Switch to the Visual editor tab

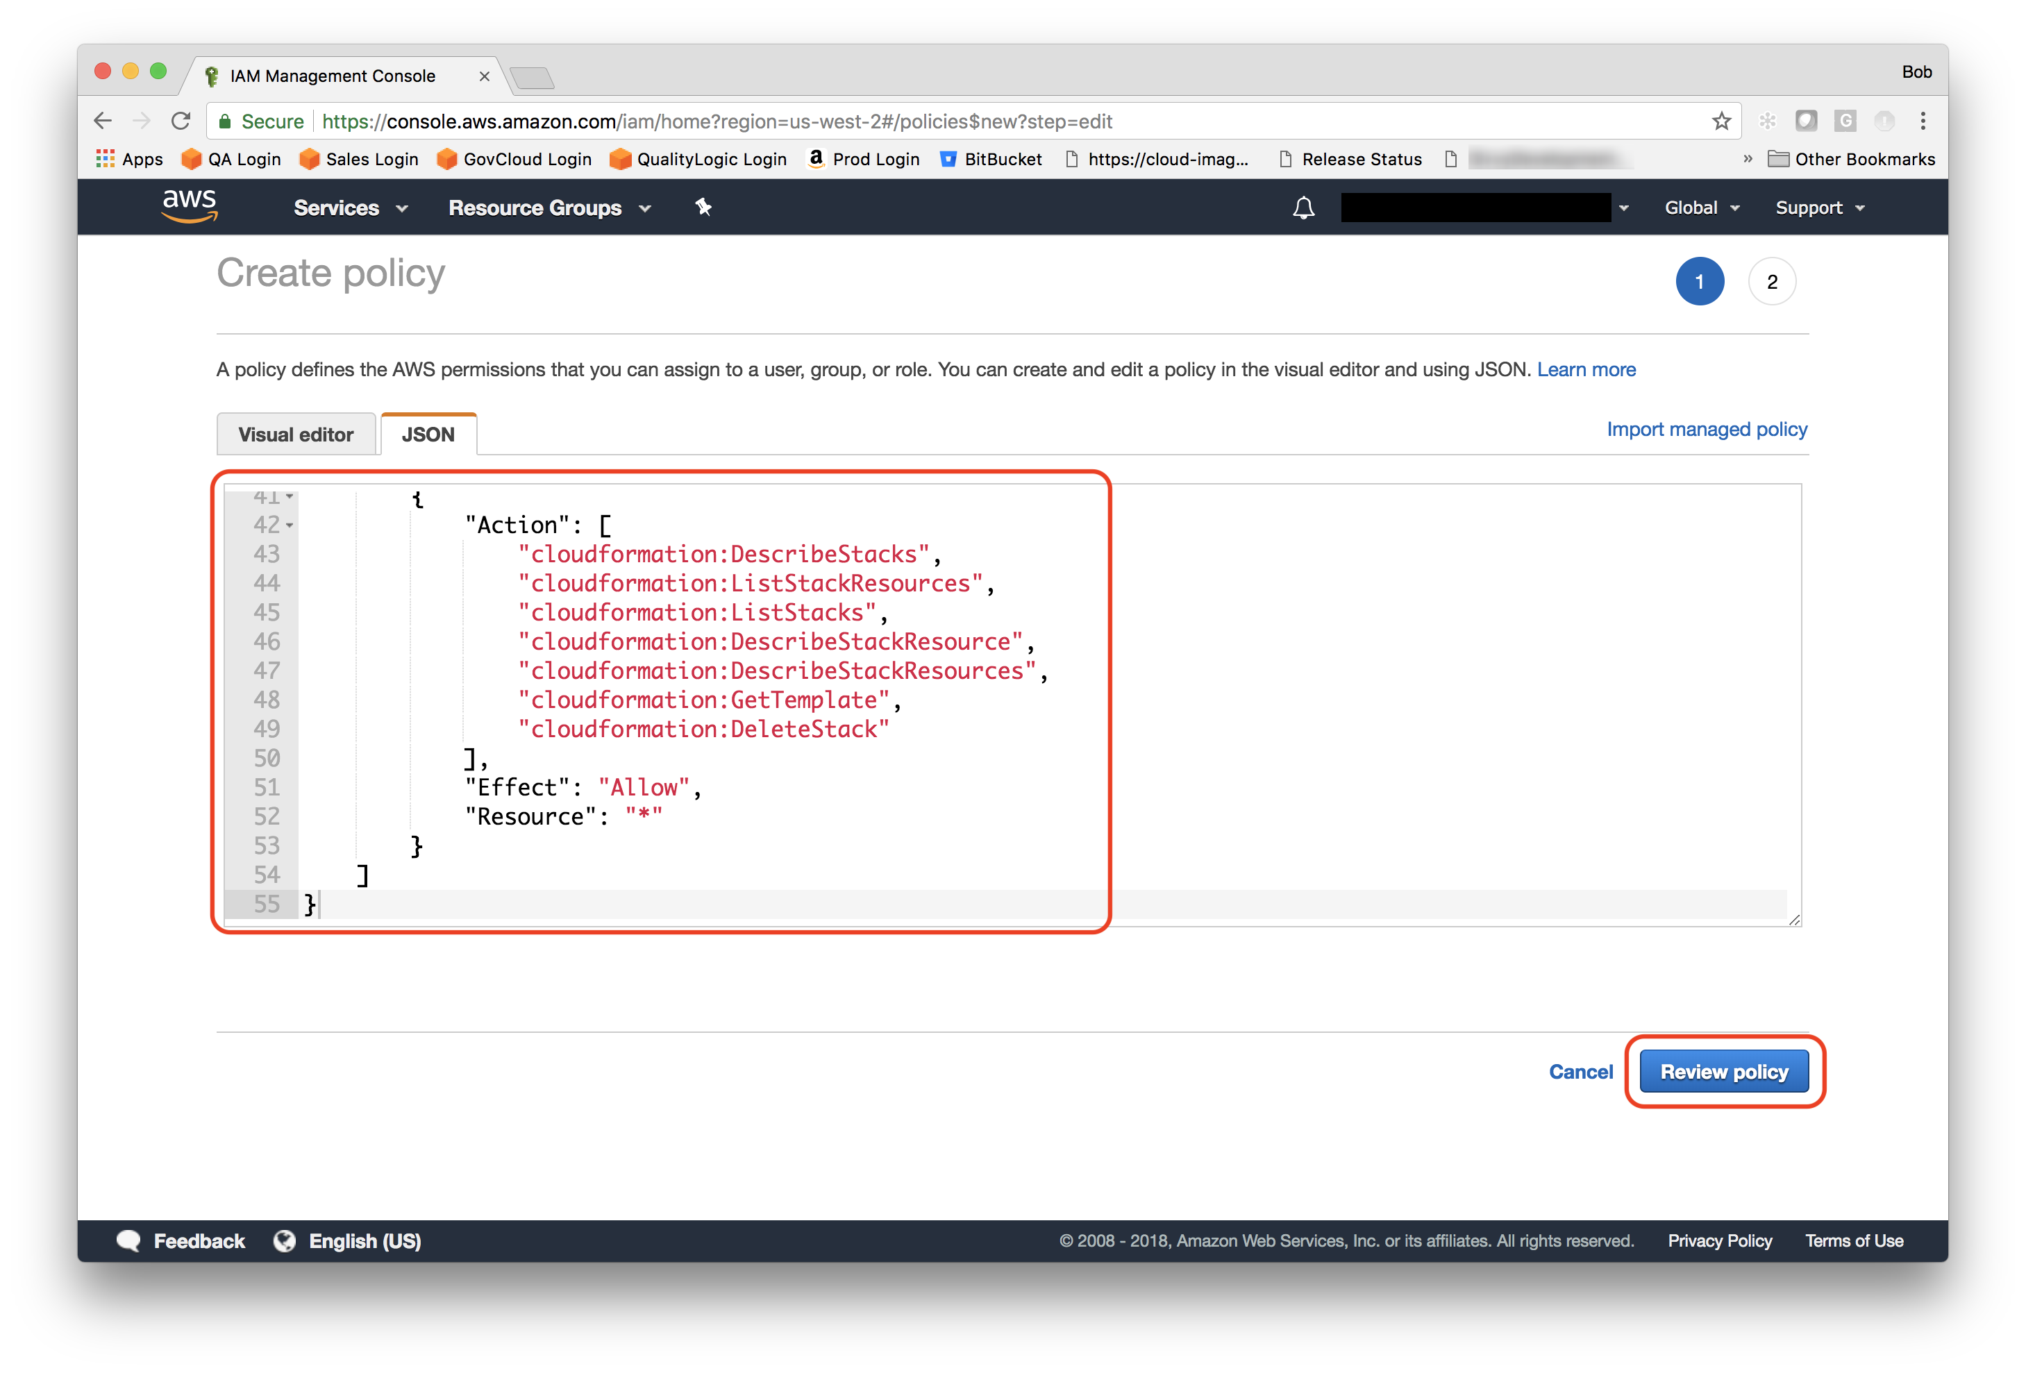[x=296, y=434]
